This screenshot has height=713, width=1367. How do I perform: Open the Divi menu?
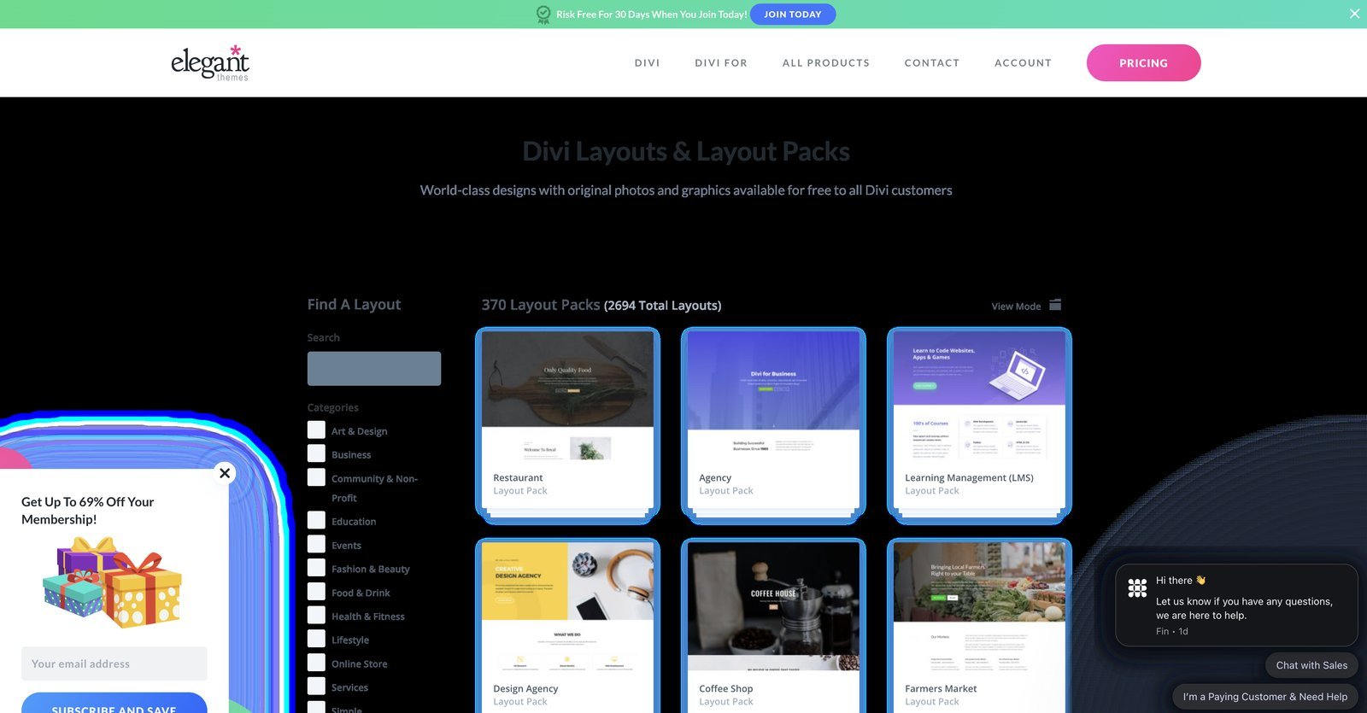[647, 63]
